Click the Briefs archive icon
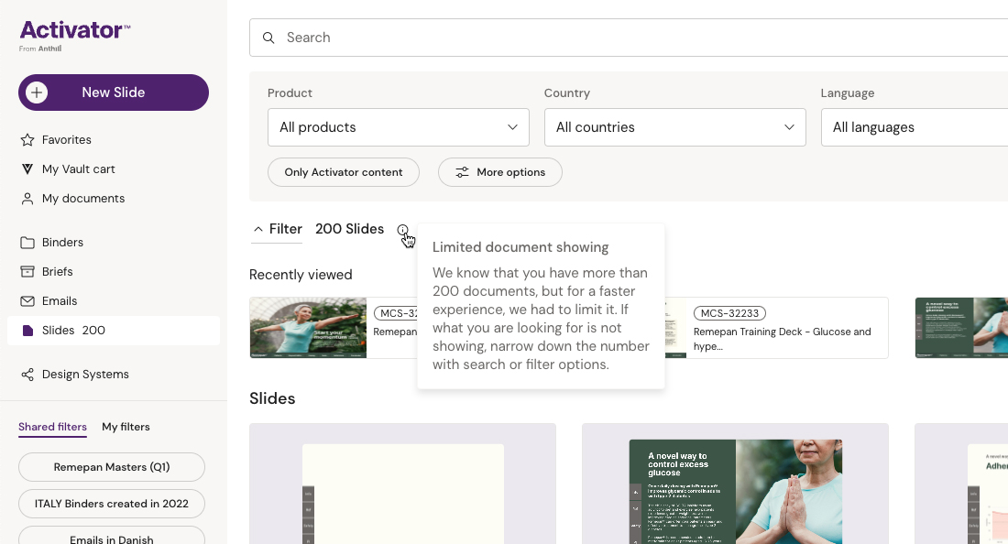This screenshot has width=1008, height=544. point(27,272)
